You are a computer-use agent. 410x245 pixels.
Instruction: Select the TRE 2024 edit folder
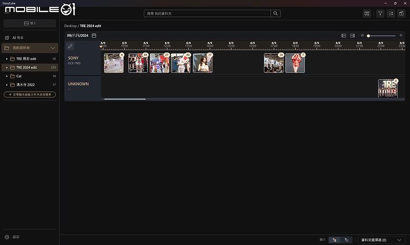pos(30,67)
